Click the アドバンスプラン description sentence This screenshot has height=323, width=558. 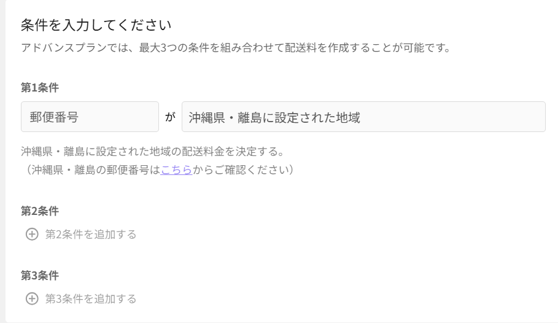point(236,47)
